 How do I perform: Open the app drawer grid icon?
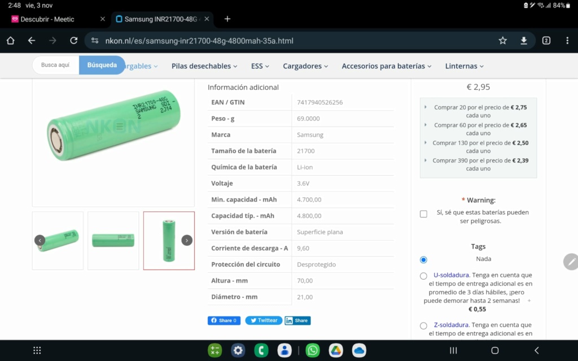pyautogui.click(x=37, y=350)
